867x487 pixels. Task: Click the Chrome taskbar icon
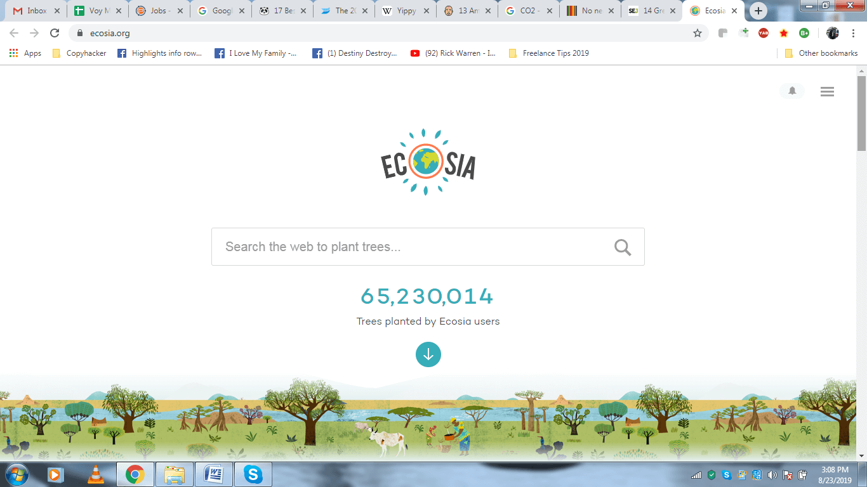[135, 474]
